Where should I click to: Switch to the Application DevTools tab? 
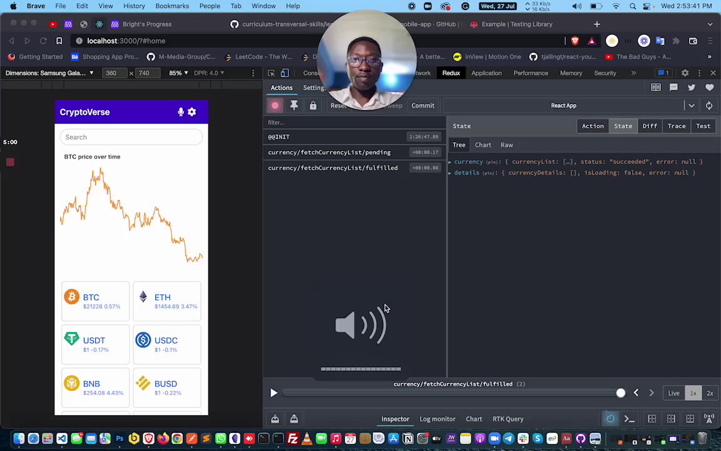pyautogui.click(x=486, y=73)
